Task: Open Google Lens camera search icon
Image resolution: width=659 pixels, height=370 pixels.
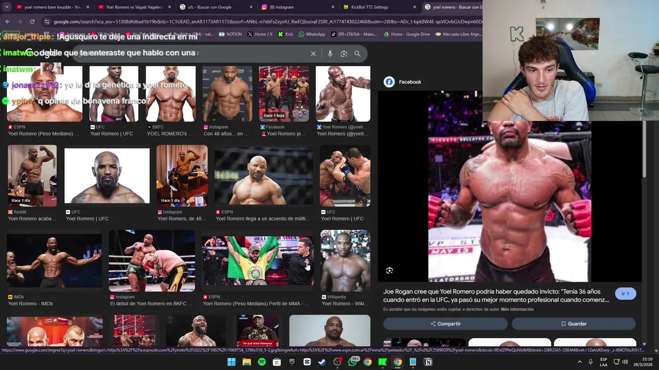Action: (x=344, y=53)
